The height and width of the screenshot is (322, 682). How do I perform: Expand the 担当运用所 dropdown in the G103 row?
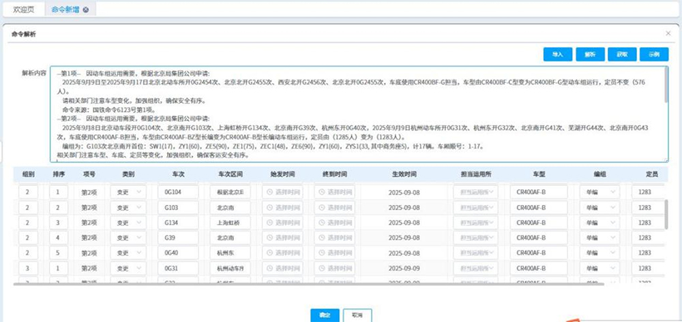click(475, 206)
